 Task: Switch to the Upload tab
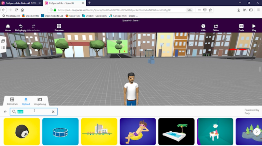pos(26,101)
